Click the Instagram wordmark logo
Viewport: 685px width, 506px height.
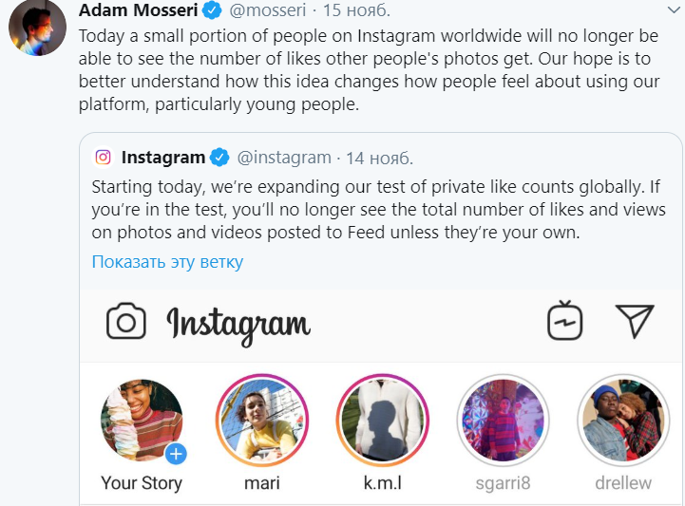pyautogui.click(x=238, y=325)
